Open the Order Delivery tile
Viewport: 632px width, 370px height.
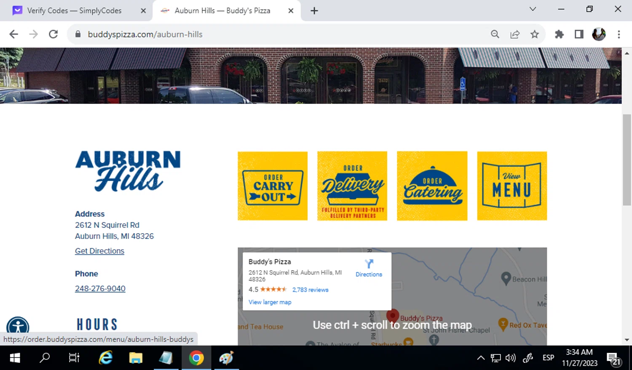coord(352,186)
